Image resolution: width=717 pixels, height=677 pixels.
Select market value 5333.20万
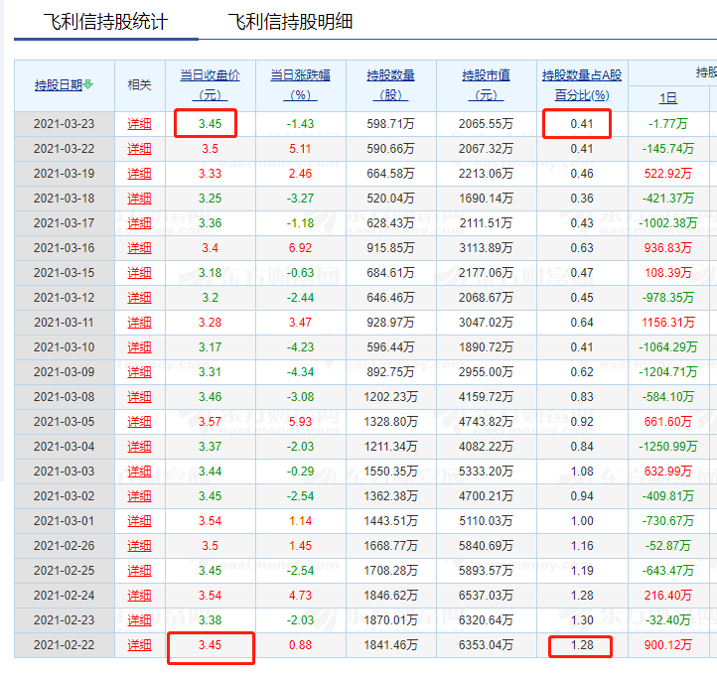pos(486,472)
